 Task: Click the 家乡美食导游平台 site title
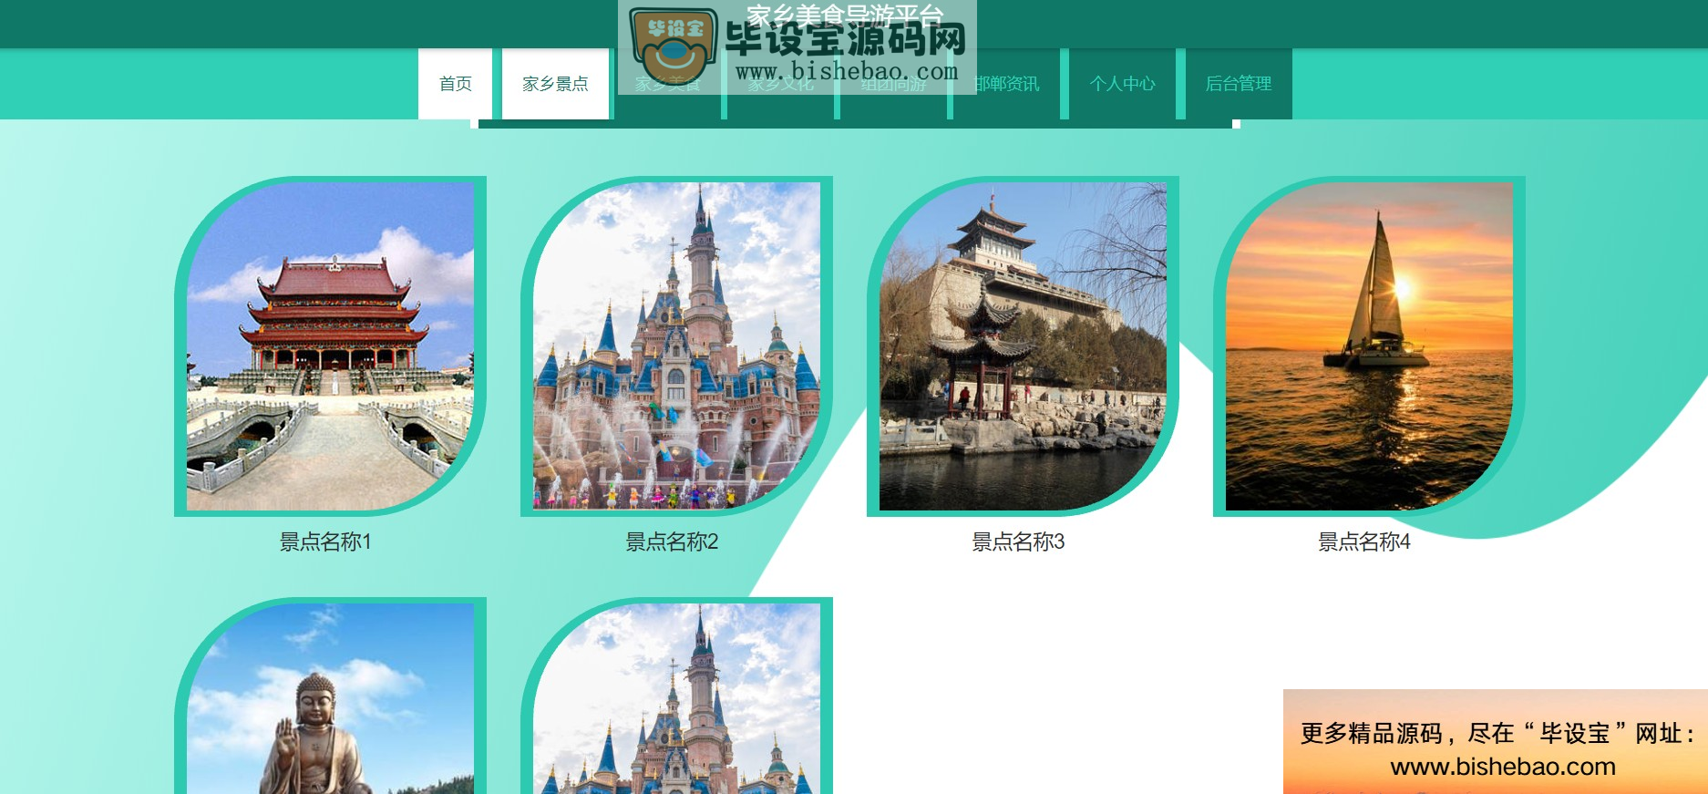tap(844, 15)
